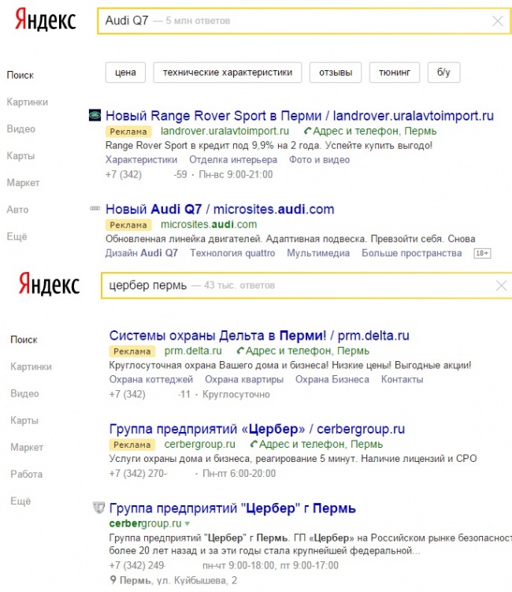The width and height of the screenshot is (512, 592).
Task: Open Картинки in the upper sidebar
Action: 27,102
